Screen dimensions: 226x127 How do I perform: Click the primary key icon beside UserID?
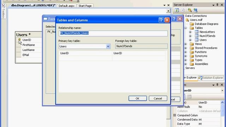coord(19,40)
